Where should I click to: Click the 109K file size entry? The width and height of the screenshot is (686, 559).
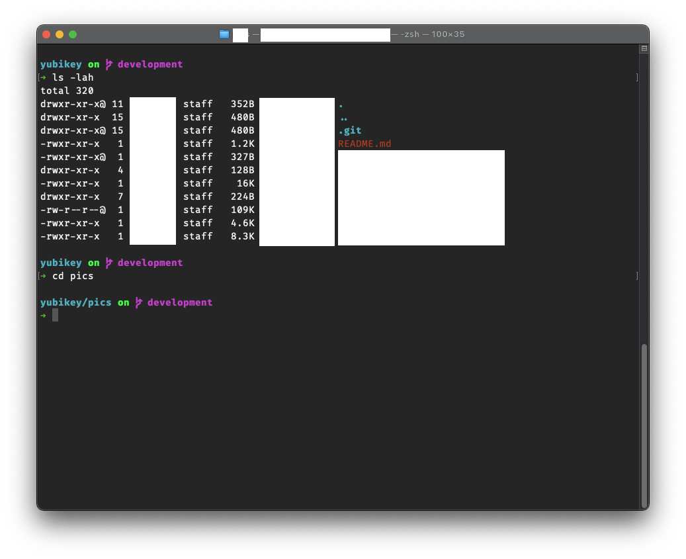[x=242, y=210]
